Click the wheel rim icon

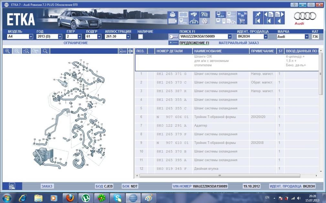[205, 21]
